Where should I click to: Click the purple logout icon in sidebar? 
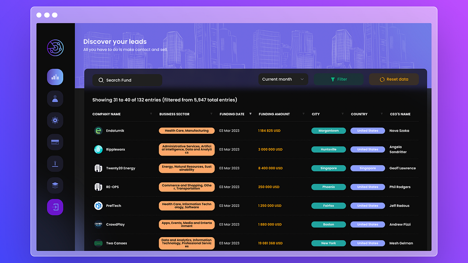click(x=55, y=207)
